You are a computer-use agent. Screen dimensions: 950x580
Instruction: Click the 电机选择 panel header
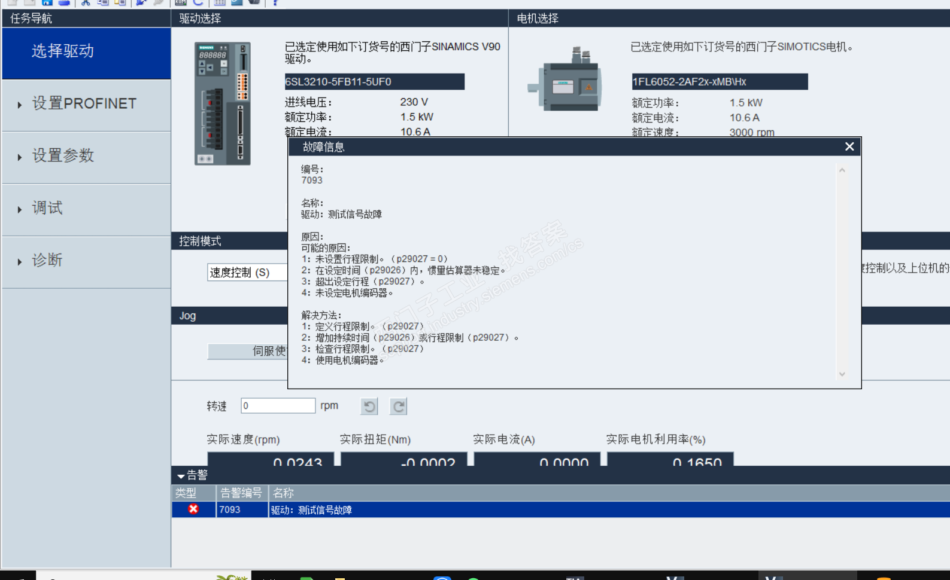click(729, 19)
